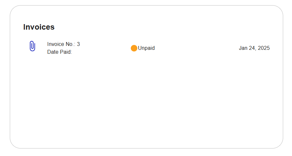Click the blue paperclip beside Invoice No.
Screen dimensions: 292x156
pos(32,46)
